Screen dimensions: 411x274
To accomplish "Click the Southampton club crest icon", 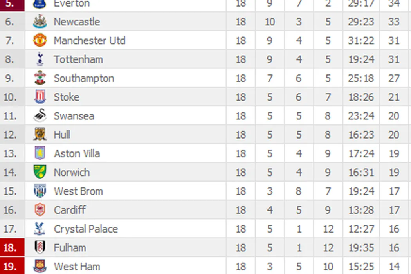I will click(40, 78).
